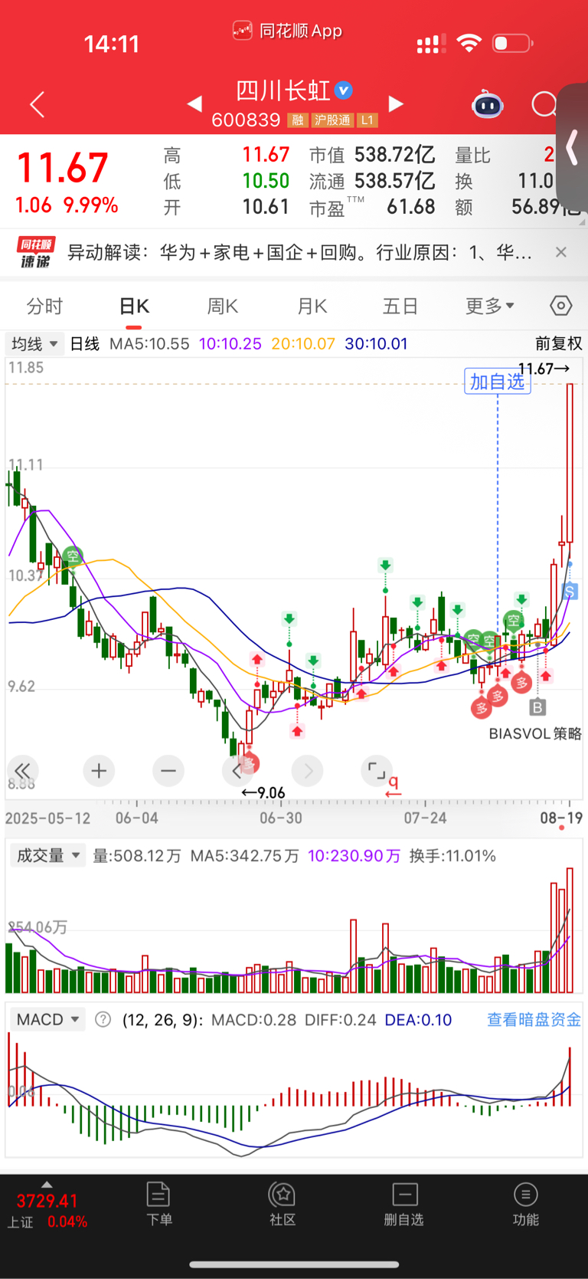Tap the BIASVOL 策略 label

pyautogui.click(x=535, y=733)
